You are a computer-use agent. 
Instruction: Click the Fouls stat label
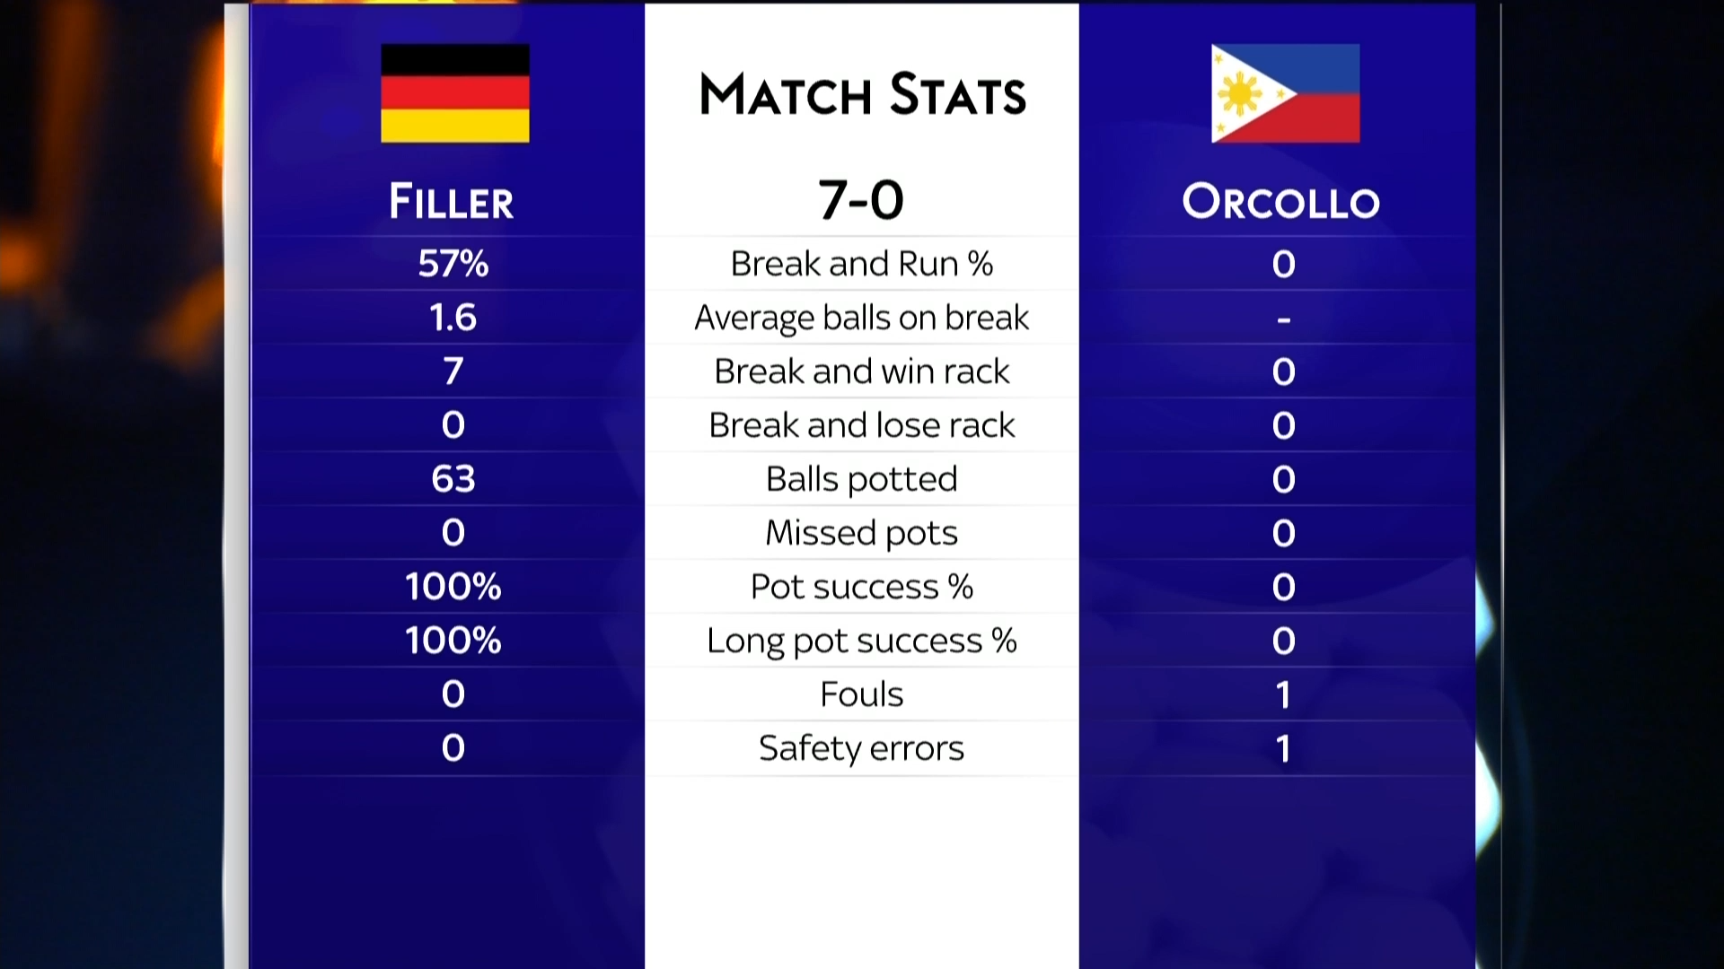[x=861, y=694]
